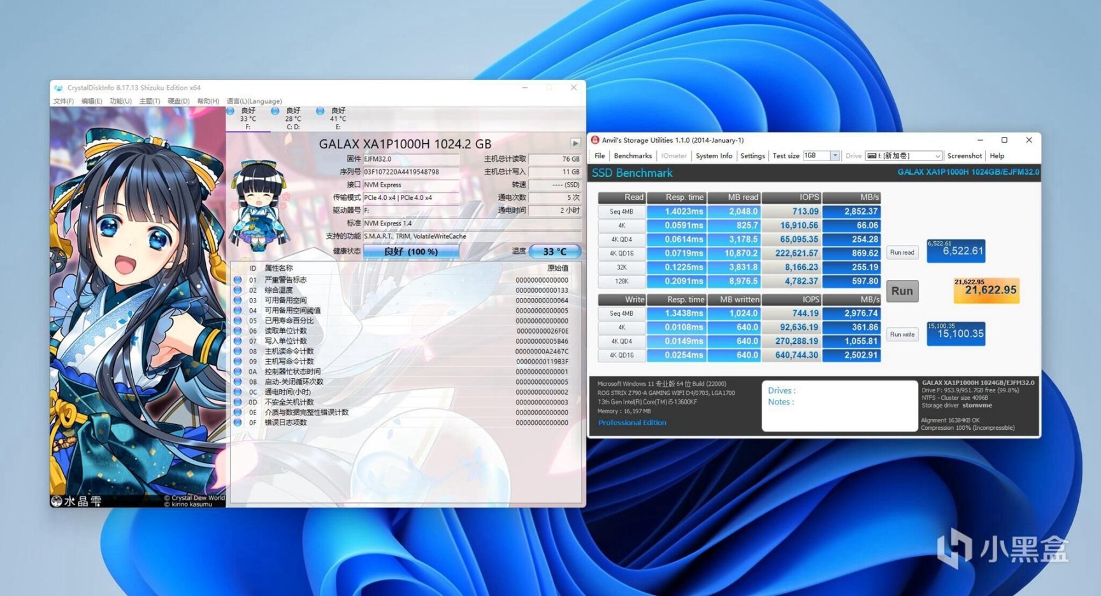Click the Drives and Notes text box
Image resolution: width=1101 pixels, height=596 pixels.
click(839, 406)
